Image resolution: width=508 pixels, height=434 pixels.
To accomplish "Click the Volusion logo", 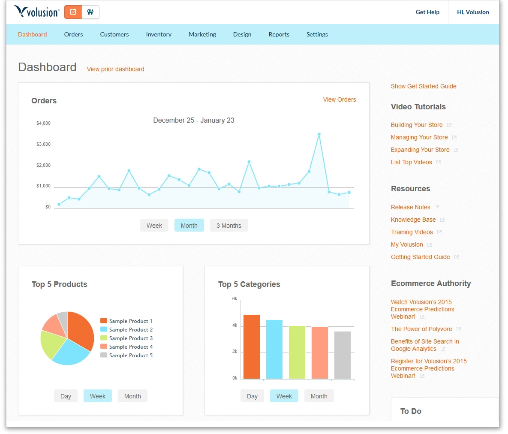I will pos(36,12).
